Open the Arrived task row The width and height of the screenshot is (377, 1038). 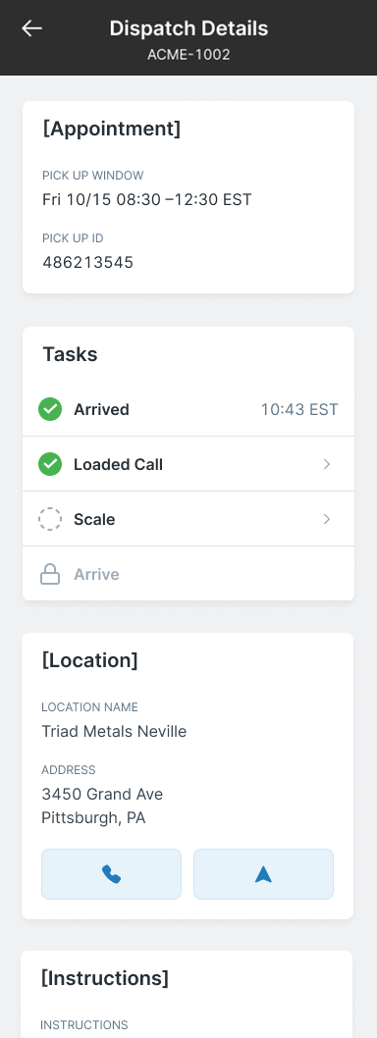pyautogui.click(x=188, y=409)
